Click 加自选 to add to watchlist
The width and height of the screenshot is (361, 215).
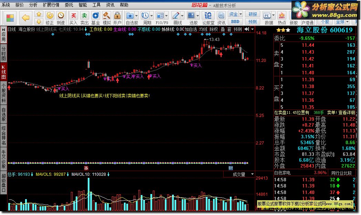pos(191,29)
